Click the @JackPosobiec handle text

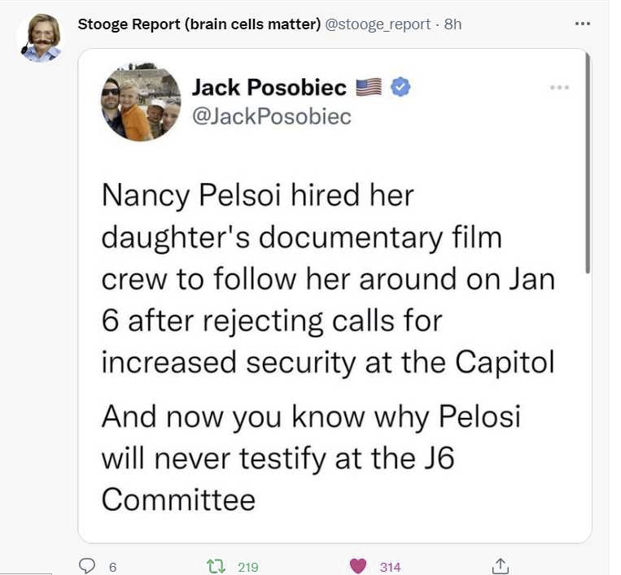tap(271, 116)
